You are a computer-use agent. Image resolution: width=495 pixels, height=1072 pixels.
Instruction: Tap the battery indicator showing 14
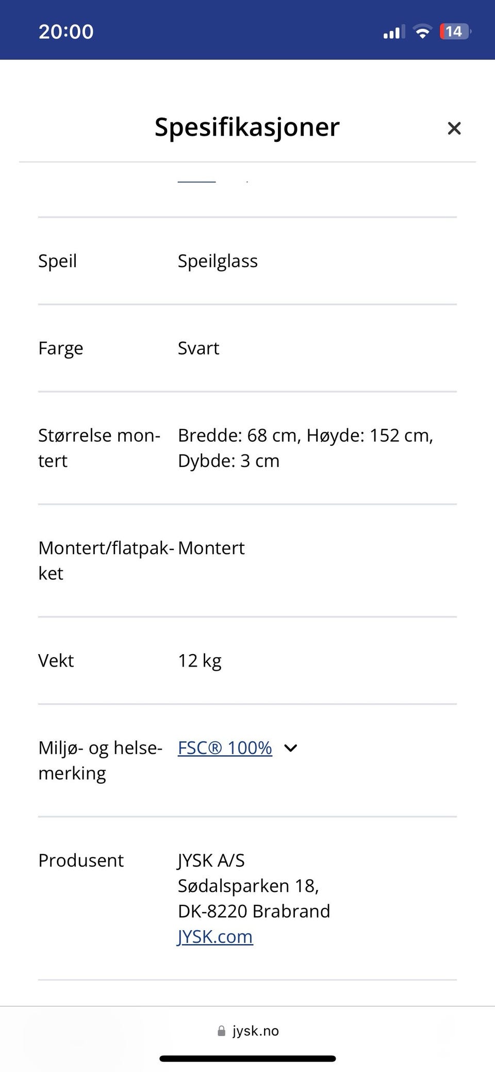[454, 32]
